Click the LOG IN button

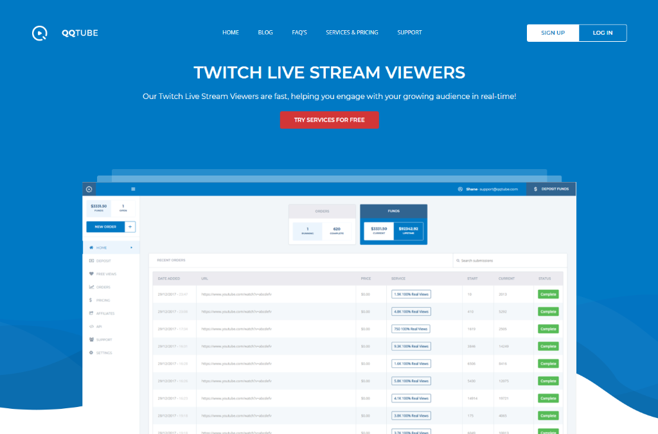603,33
